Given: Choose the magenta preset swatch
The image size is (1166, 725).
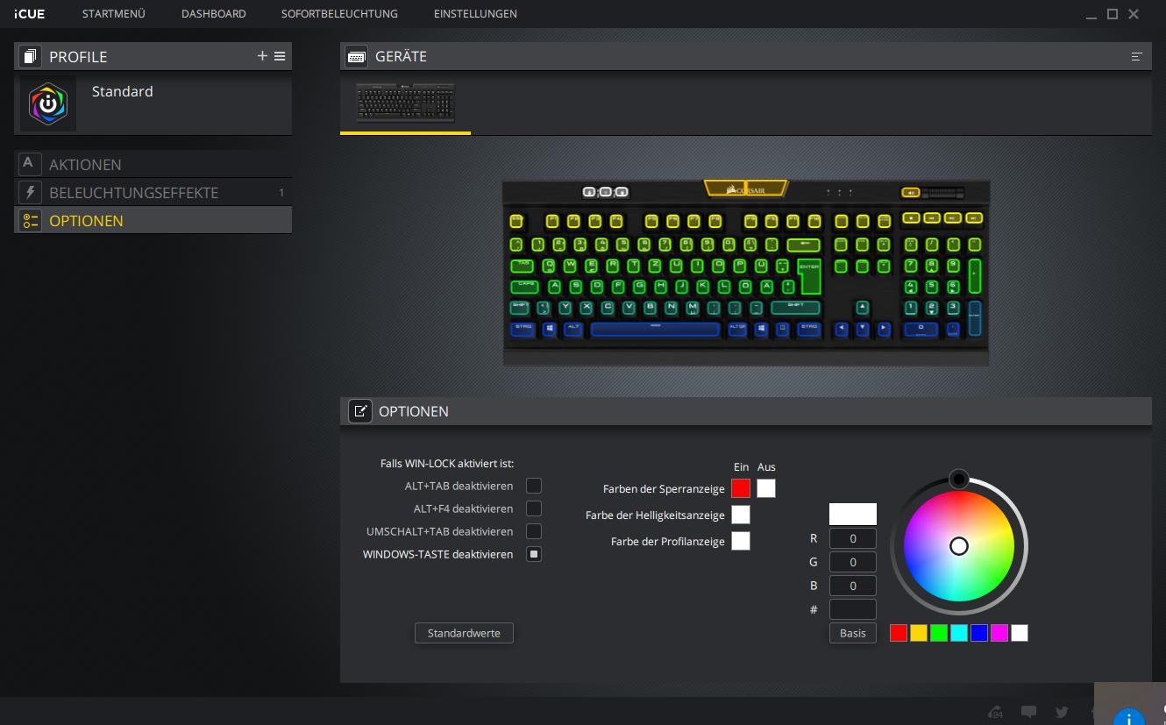Looking at the screenshot, I should pyautogui.click(x=999, y=633).
